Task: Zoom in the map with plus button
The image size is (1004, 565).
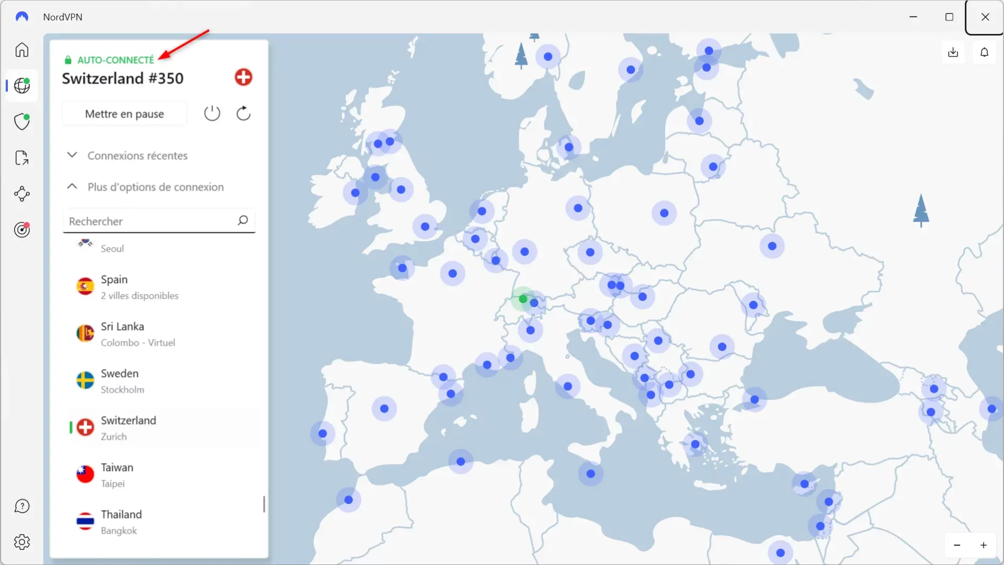Action: 984,545
